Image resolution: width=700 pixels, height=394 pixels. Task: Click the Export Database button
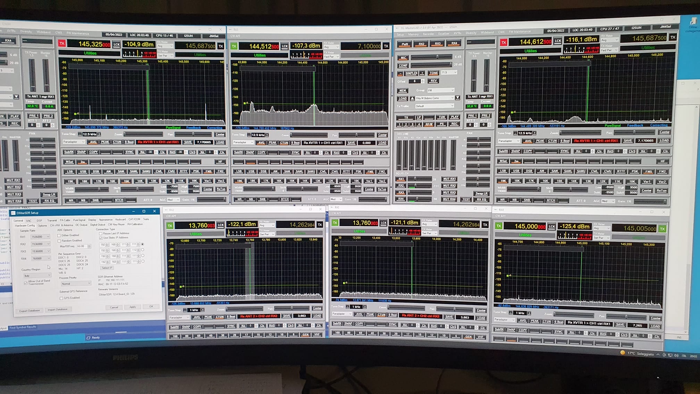coord(30,311)
